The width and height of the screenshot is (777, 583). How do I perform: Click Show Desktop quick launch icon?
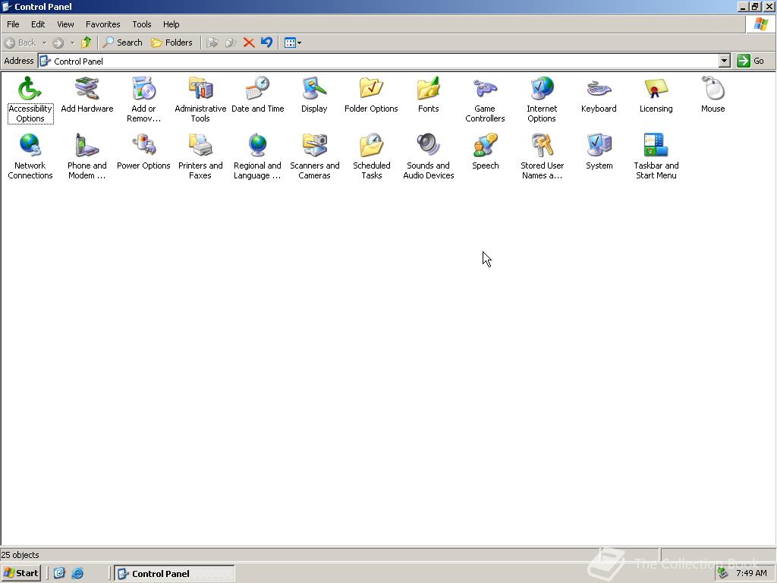coord(59,574)
